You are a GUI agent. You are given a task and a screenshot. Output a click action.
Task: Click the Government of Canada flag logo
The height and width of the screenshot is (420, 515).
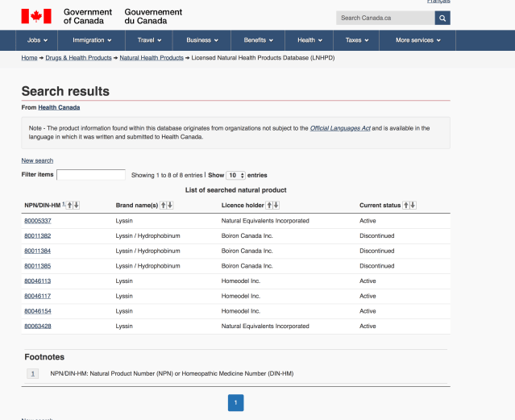(x=36, y=16)
